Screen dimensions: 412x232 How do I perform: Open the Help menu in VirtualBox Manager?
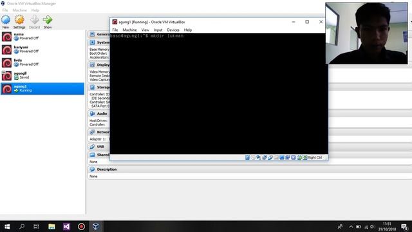(35, 10)
